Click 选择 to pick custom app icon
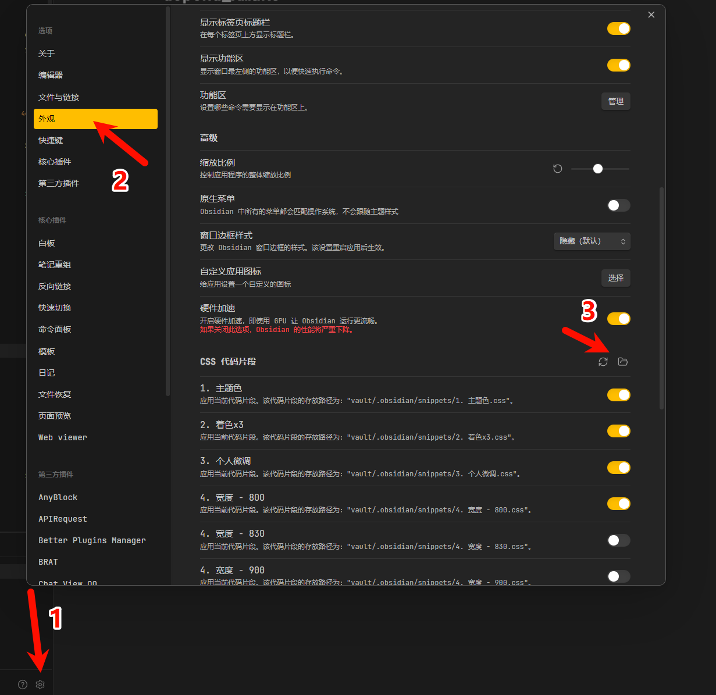 tap(615, 278)
